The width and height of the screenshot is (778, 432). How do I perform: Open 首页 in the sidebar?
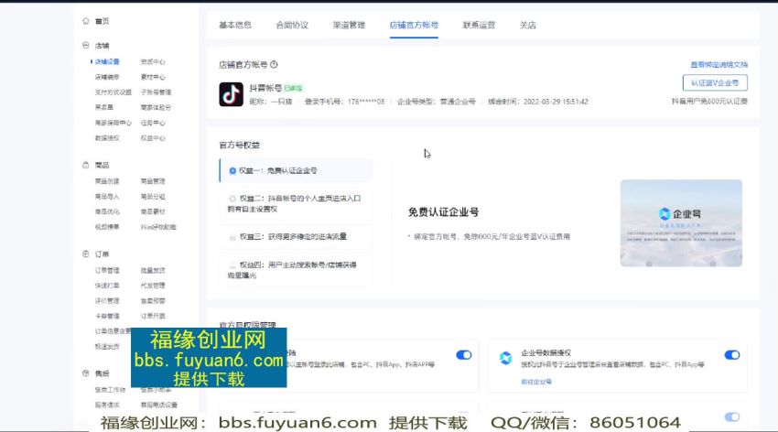point(102,21)
